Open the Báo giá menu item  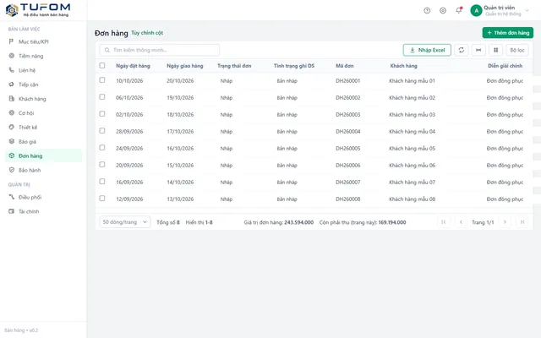point(43,141)
